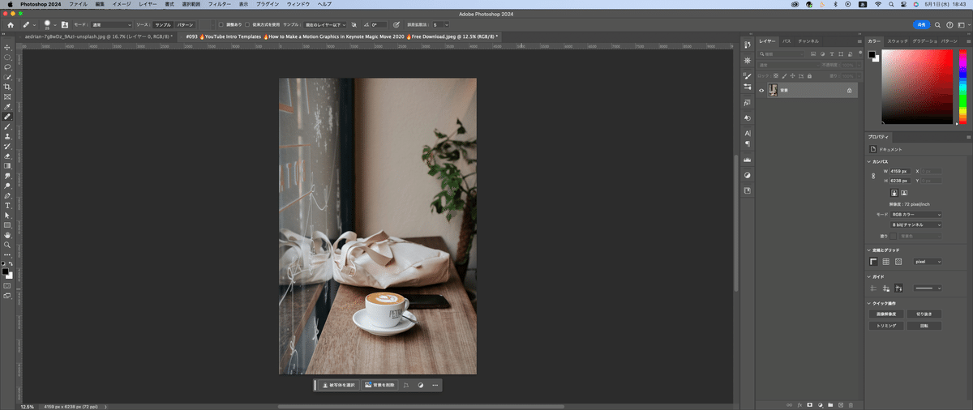Click the landscape orientation icon in Canvas section
The width and height of the screenshot is (973, 410).
point(902,193)
